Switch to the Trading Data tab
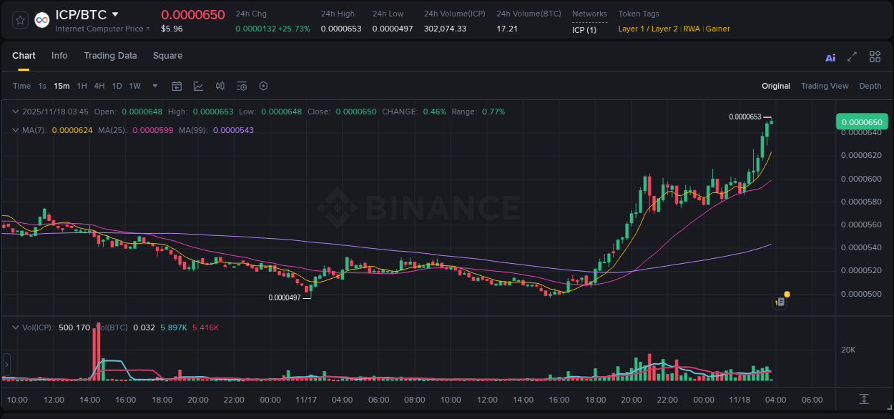The height and width of the screenshot is (419, 894). pyautogui.click(x=110, y=56)
